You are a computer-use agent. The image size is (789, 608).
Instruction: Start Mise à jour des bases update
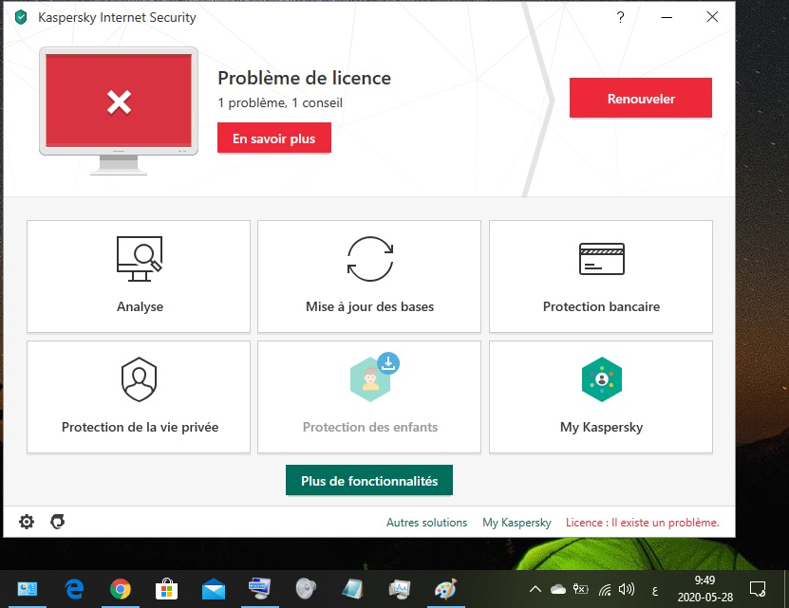point(369,276)
